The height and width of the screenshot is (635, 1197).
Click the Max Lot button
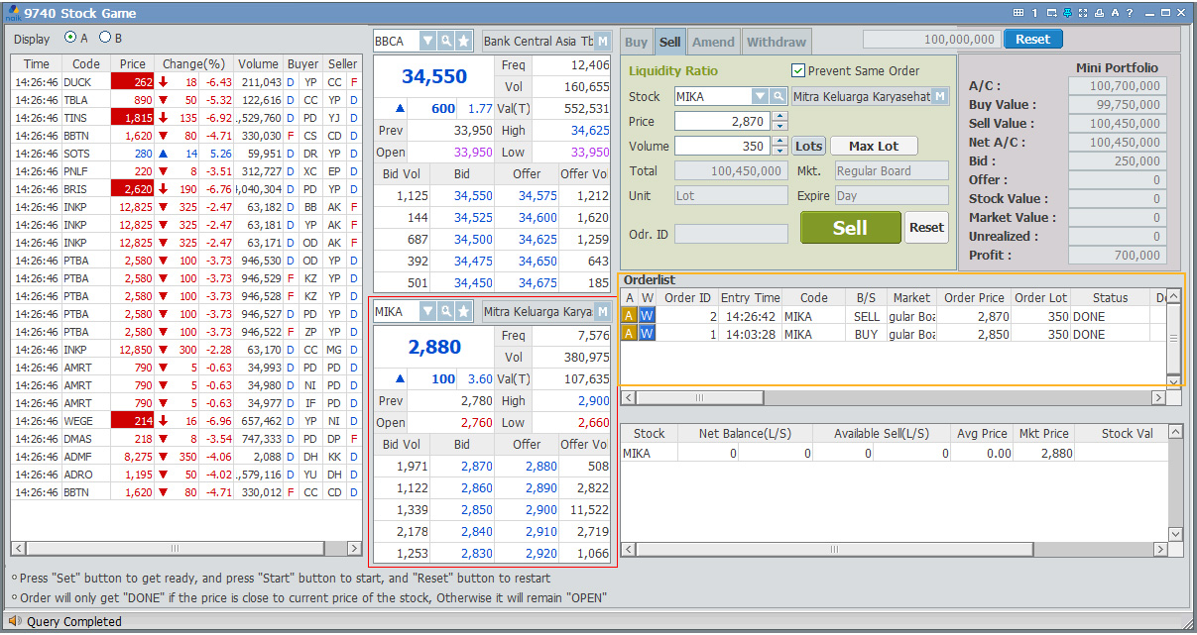tap(873, 146)
